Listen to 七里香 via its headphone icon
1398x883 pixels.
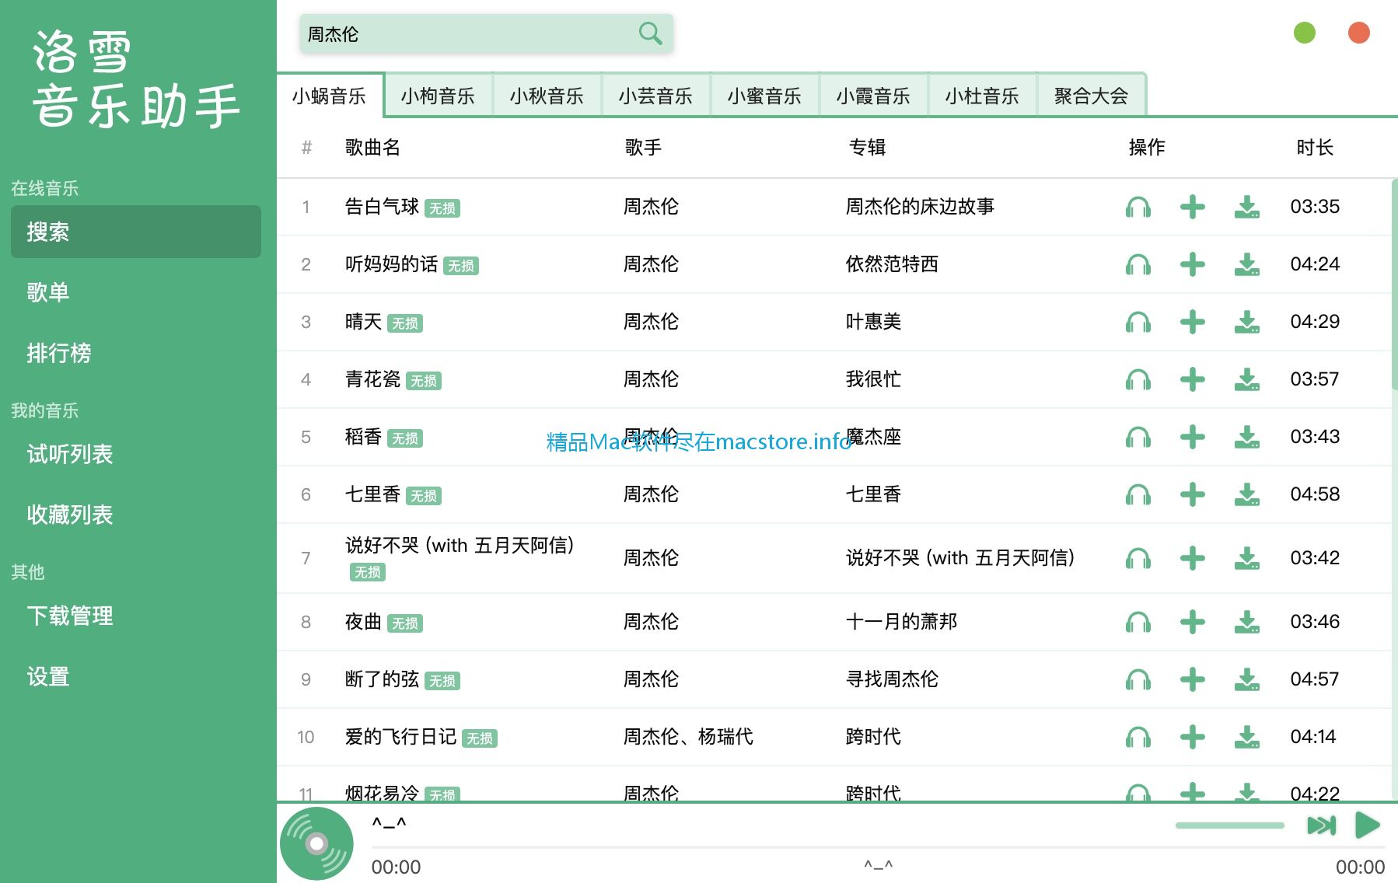tap(1138, 494)
